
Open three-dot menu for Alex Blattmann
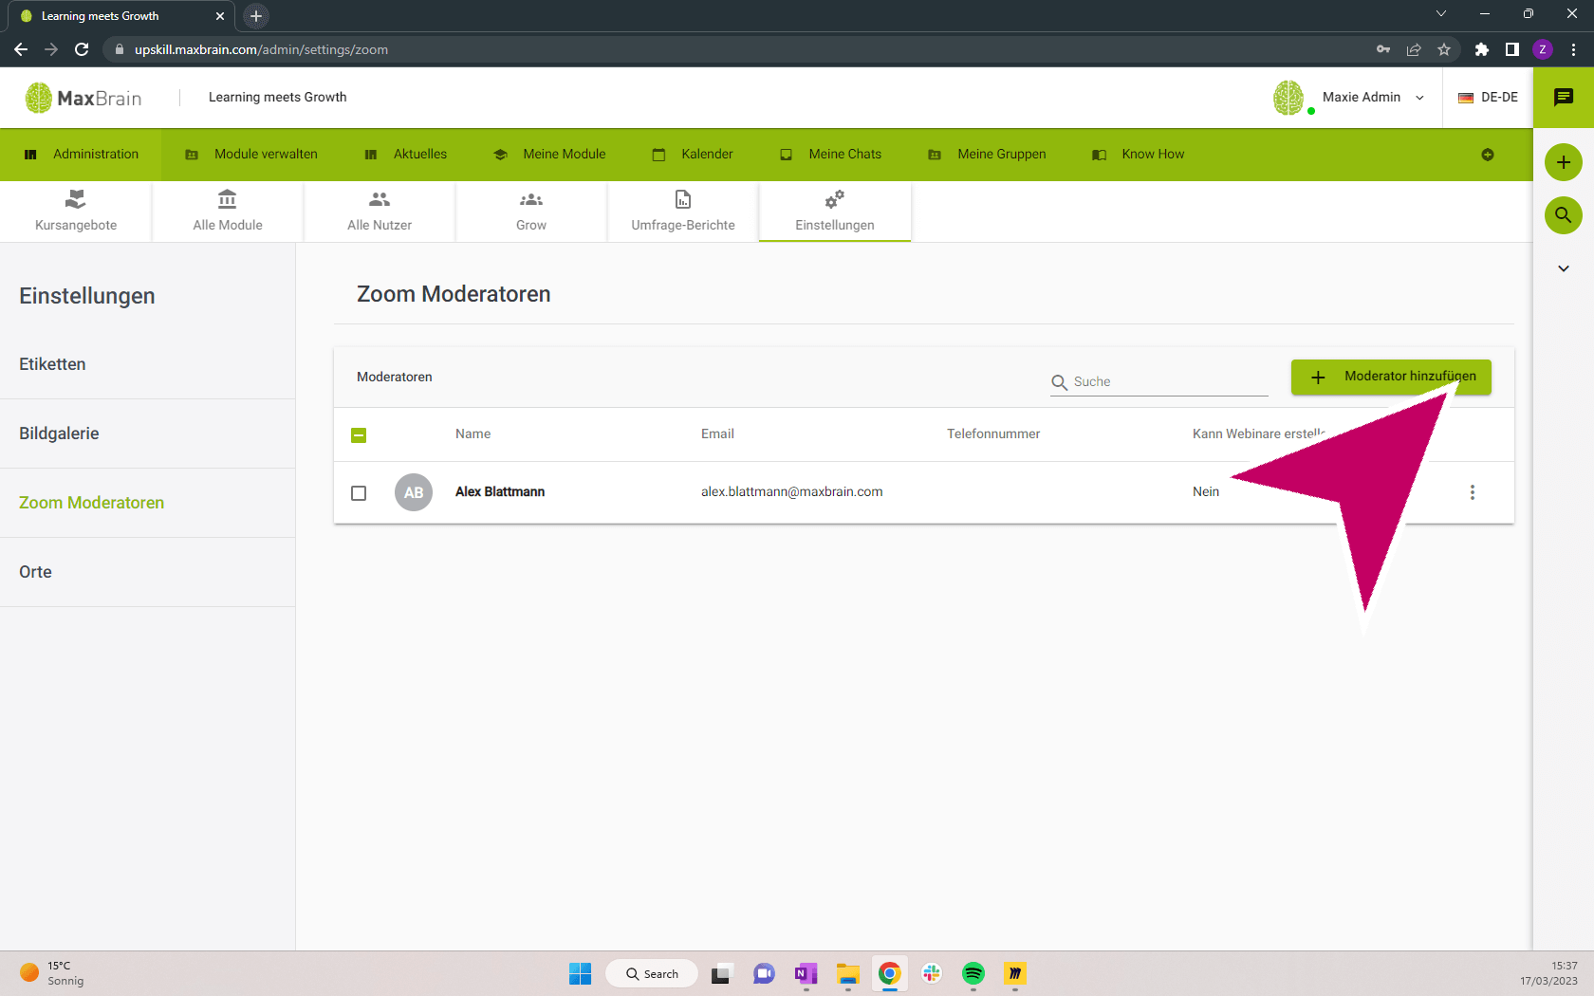point(1473,492)
